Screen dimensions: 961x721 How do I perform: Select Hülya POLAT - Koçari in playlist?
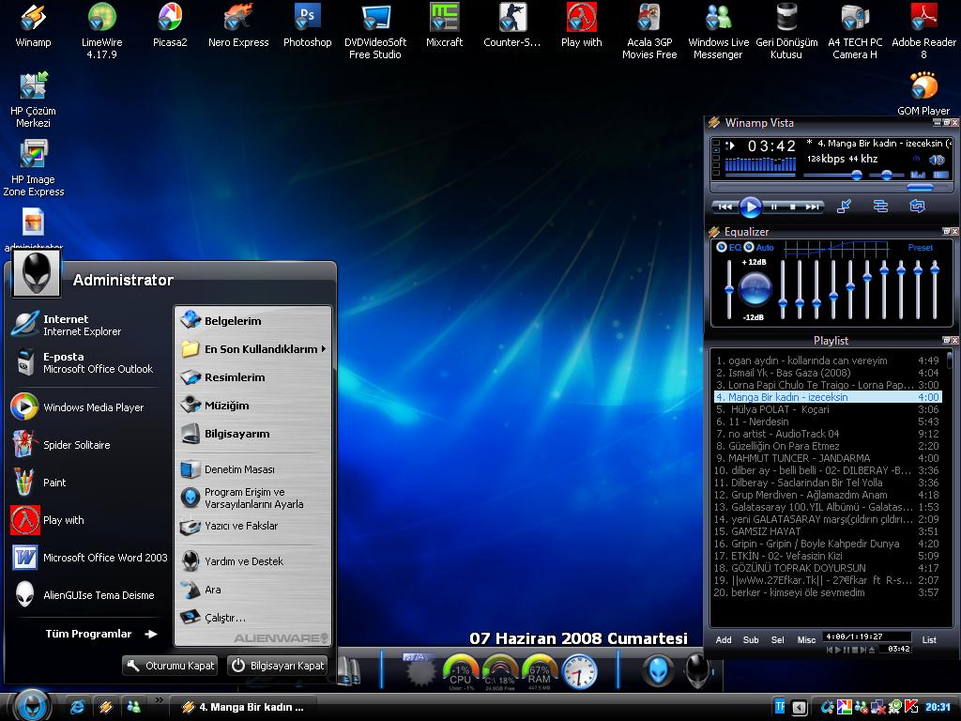(x=828, y=409)
